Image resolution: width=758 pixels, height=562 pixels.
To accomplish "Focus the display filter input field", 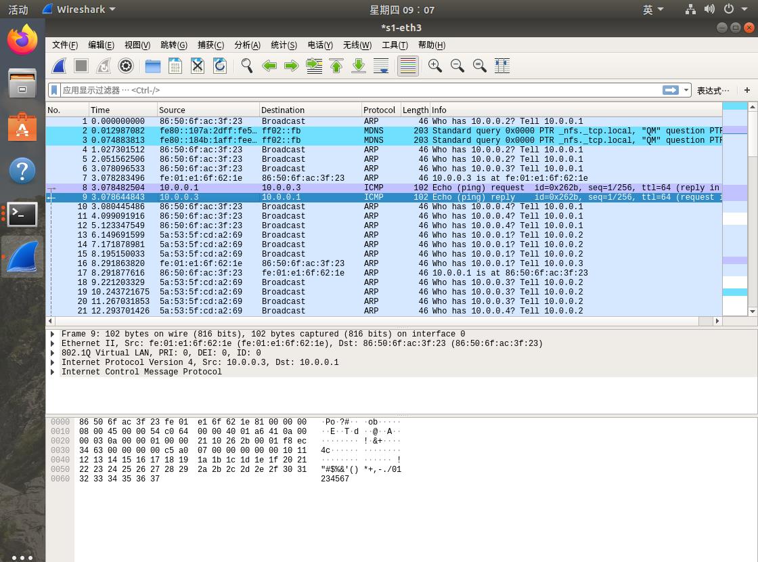I will [x=360, y=90].
